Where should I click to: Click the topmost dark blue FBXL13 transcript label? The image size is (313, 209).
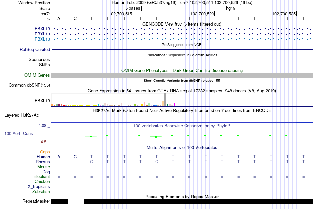click(x=42, y=29)
